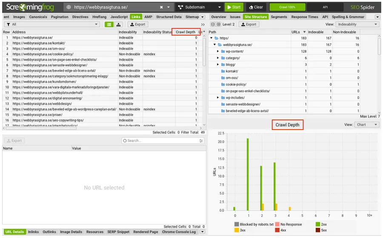Open the SERP Snippet bottom tab
Viewport: 383px width, 238px height.
click(x=118, y=232)
